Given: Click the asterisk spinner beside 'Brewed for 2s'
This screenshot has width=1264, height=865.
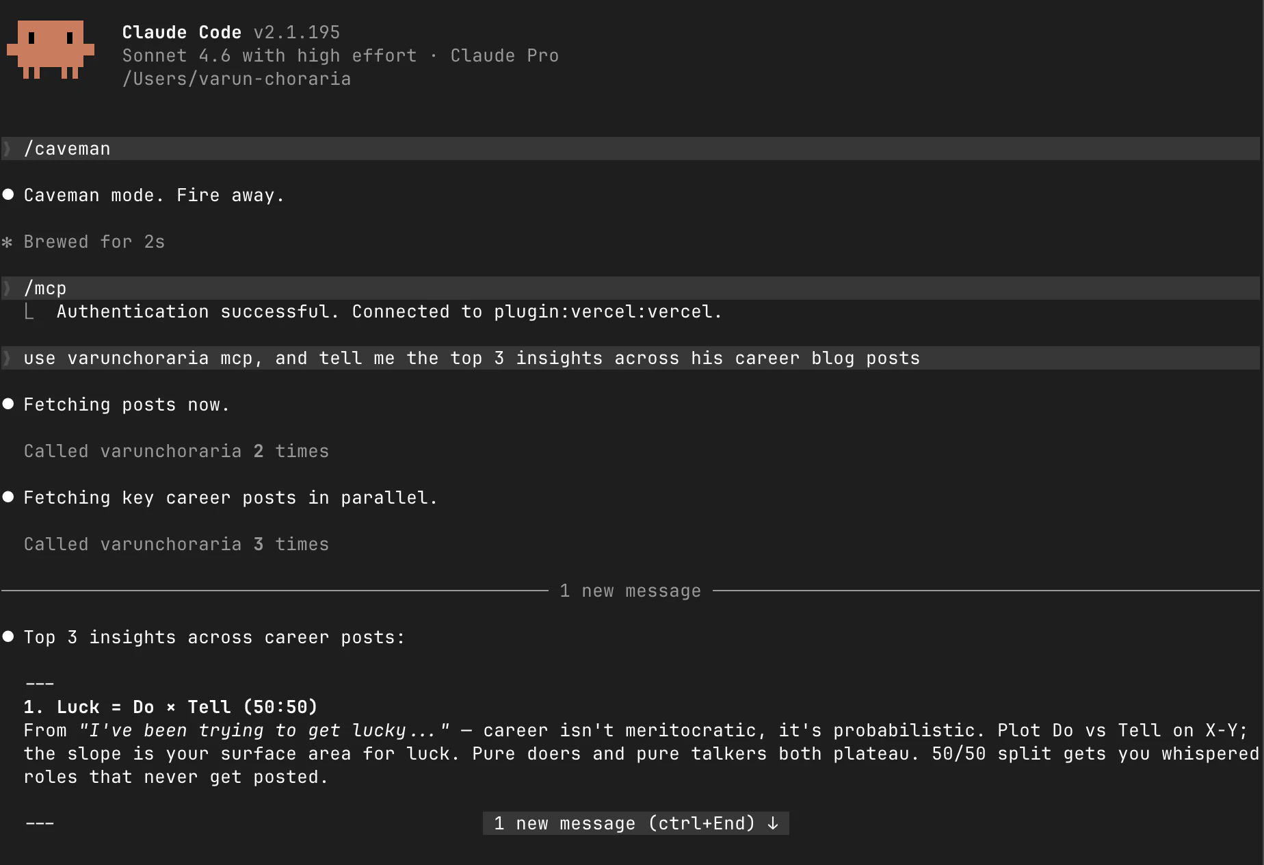Looking at the screenshot, I should (8, 242).
